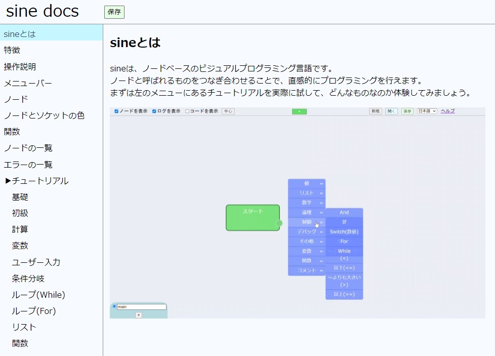495x356 pixels.
Task: Select the green スタート node
Action: (x=253, y=218)
